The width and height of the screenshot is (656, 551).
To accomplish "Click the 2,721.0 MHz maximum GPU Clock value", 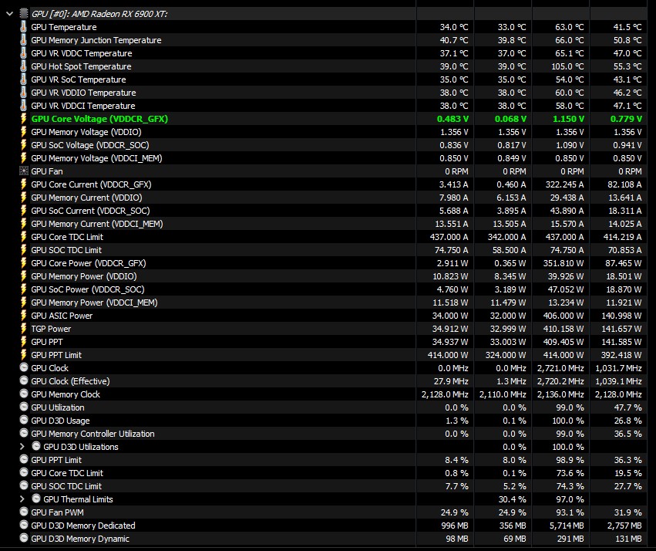I will [560, 368].
